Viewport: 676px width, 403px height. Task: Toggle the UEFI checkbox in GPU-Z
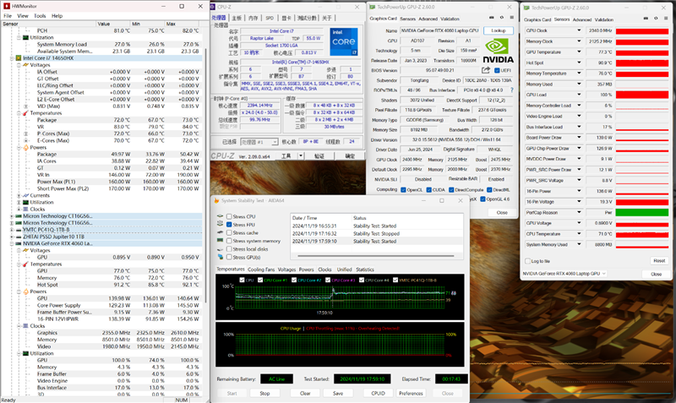click(x=497, y=70)
